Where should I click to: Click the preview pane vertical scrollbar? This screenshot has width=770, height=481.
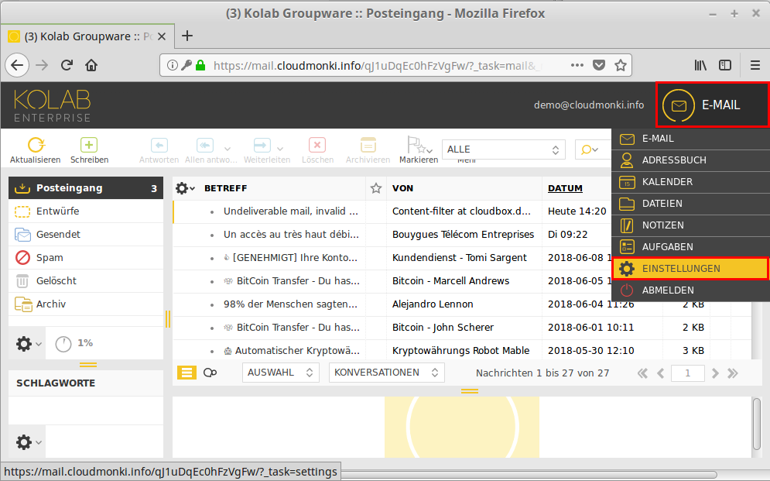click(x=757, y=424)
